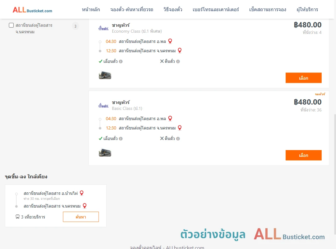Click the count badge 3 beside station filter

tap(75, 26)
